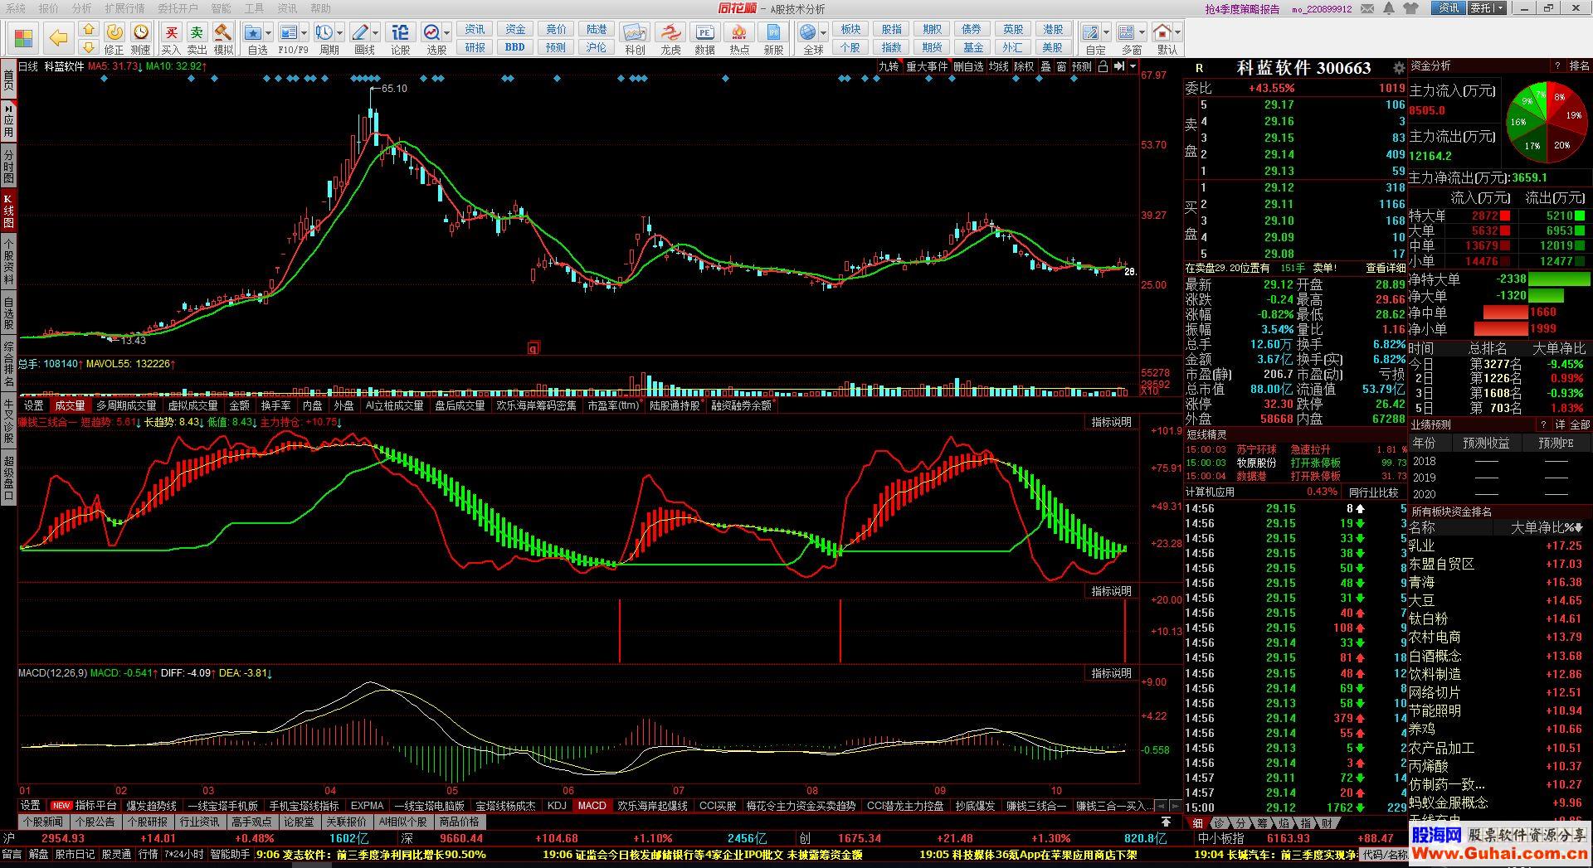Open the 数据 PE data icon
This screenshot has height=868, width=1593.
pos(704,32)
